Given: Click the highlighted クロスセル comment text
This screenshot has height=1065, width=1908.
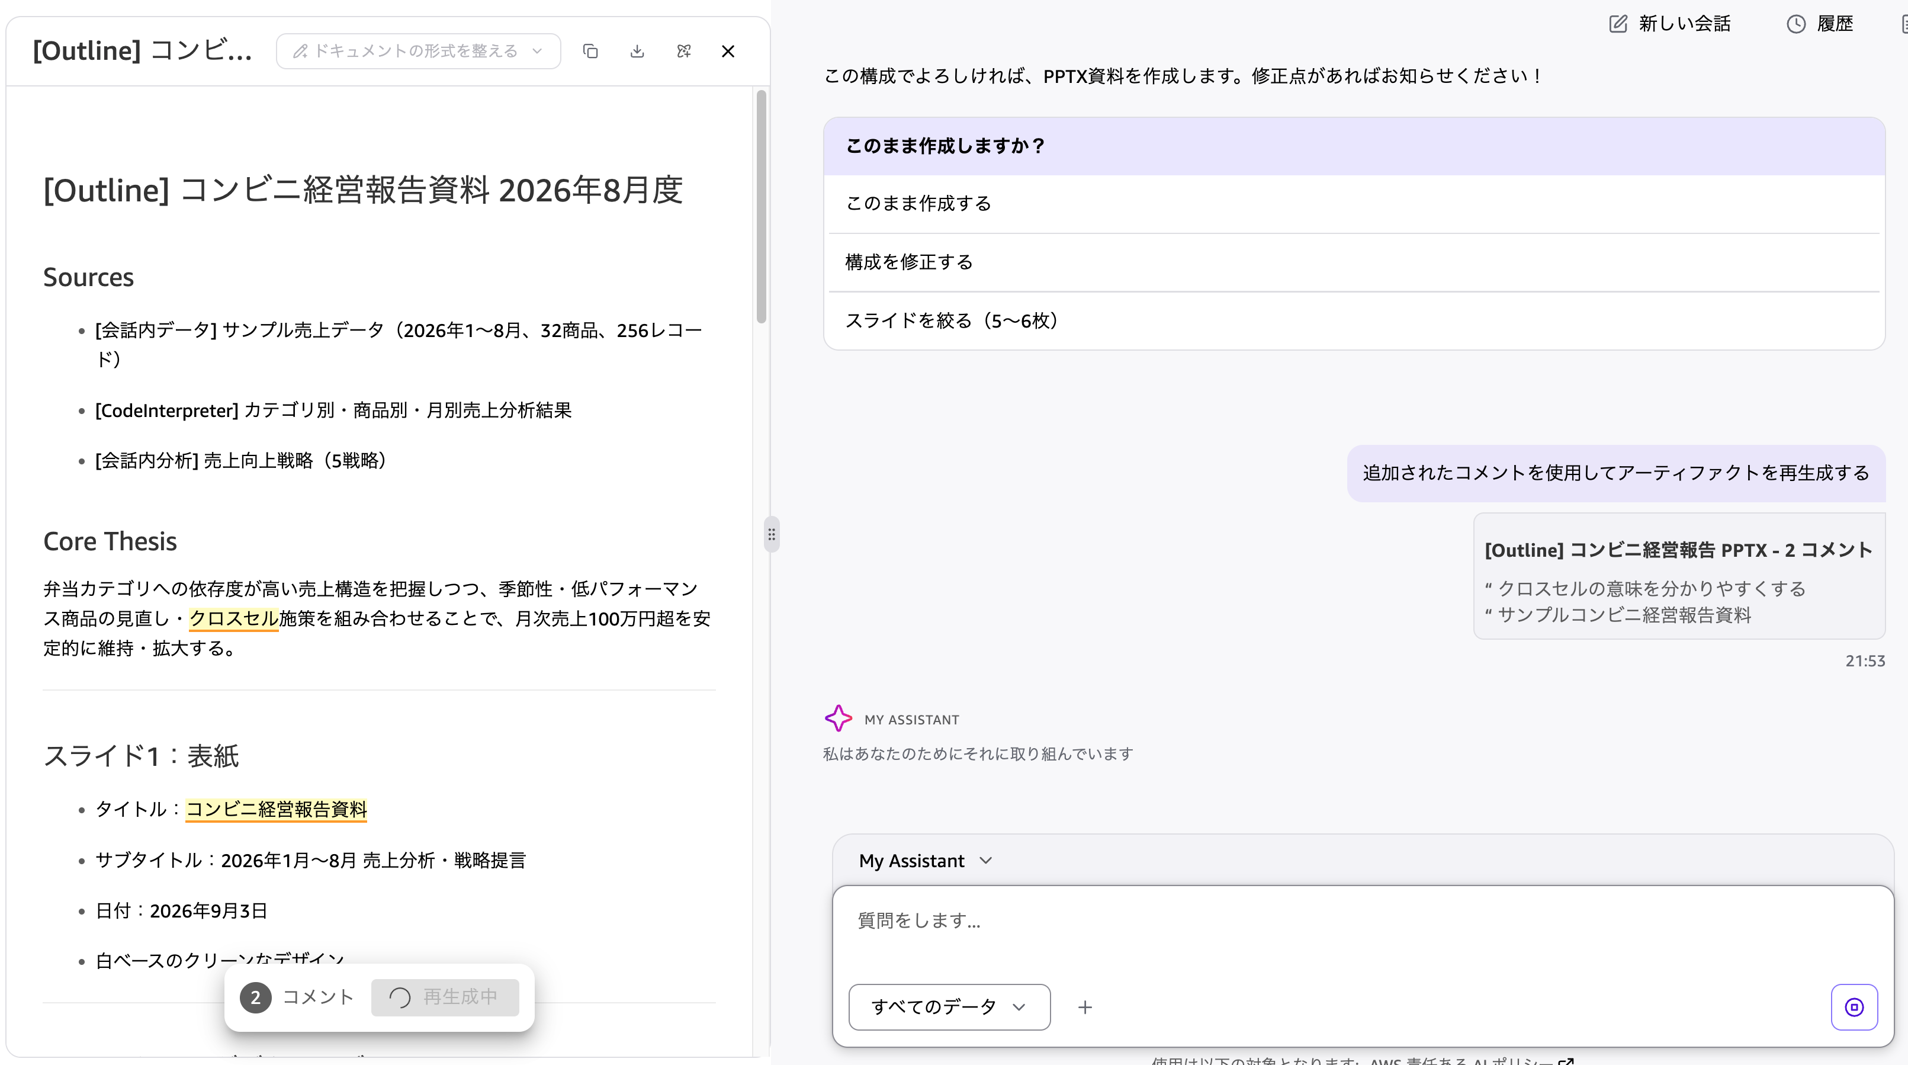Looking at the screenshot, I should pyautogui.click(x=233, y=618).
